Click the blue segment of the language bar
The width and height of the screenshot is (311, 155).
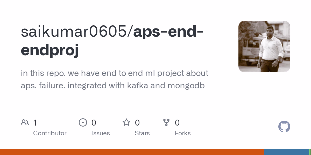tap(286, 152)
